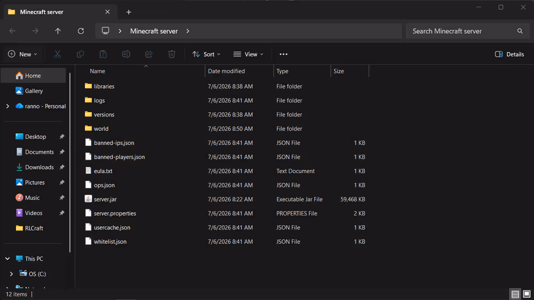Expand the OS (C:) drive tree node
This screenshot has width=534, height=300.
[x=11, y=274]
